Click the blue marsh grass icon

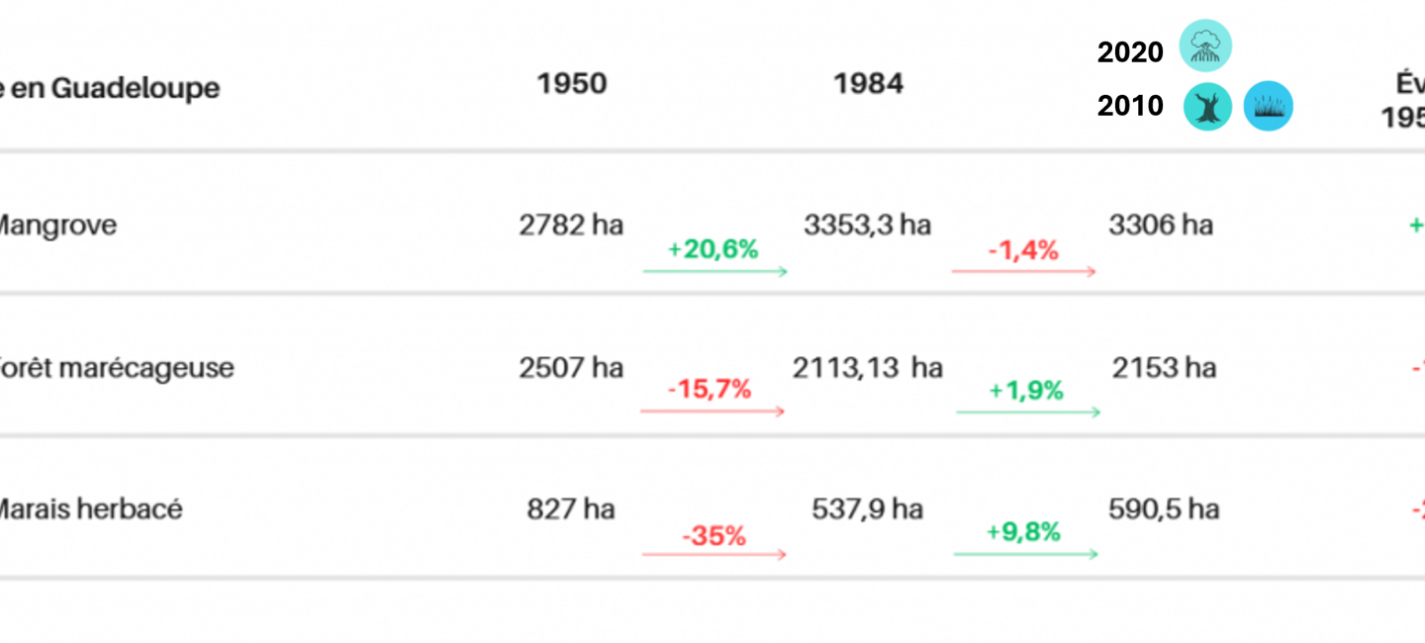coord(1268,107)
